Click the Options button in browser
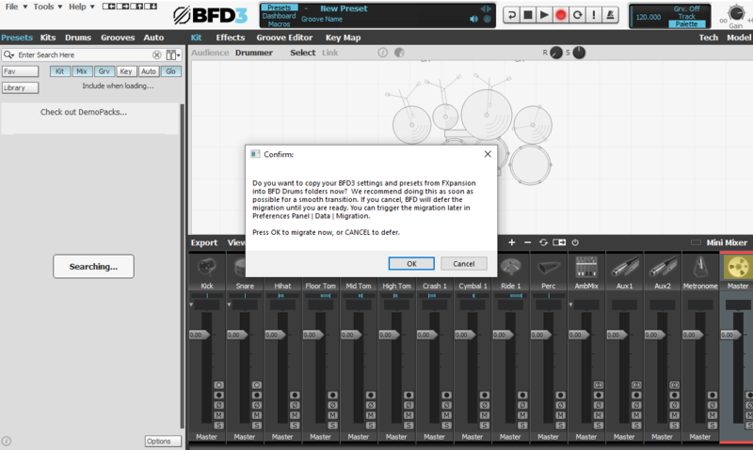 163,441
